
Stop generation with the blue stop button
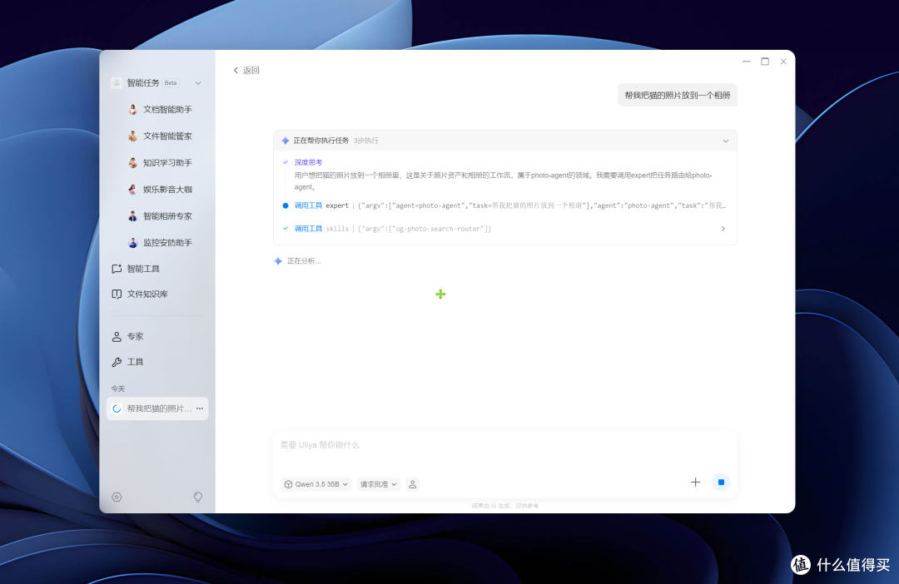pyautogui.click(x=721, y=483)
